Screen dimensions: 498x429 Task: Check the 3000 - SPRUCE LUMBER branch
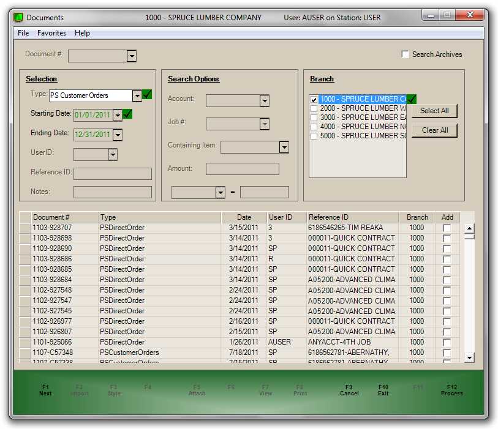point(314,118)
